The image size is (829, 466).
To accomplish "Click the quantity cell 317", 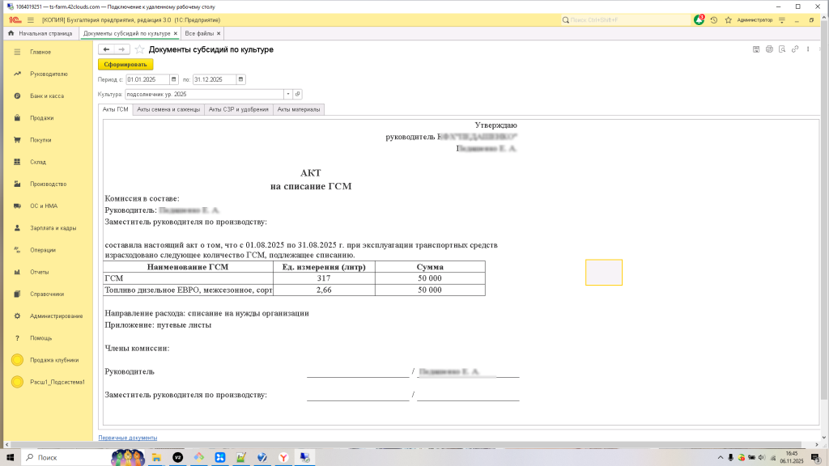I will pos(324,278).
